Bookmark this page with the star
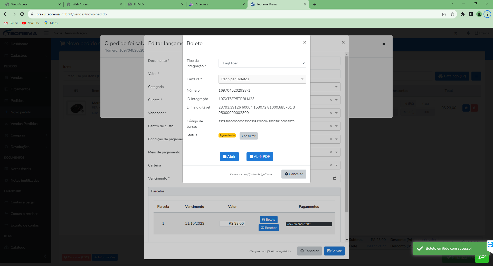 tap(452, 14)
